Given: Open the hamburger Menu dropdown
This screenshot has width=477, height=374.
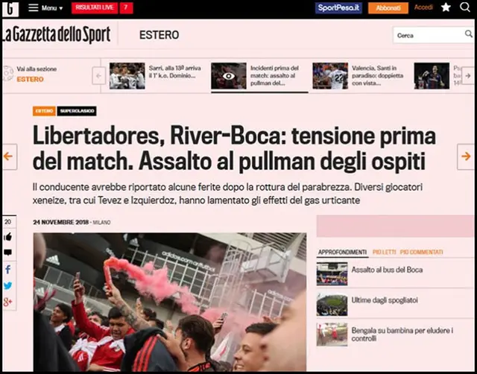Looking at the screenshot, I should pos(45,8).
